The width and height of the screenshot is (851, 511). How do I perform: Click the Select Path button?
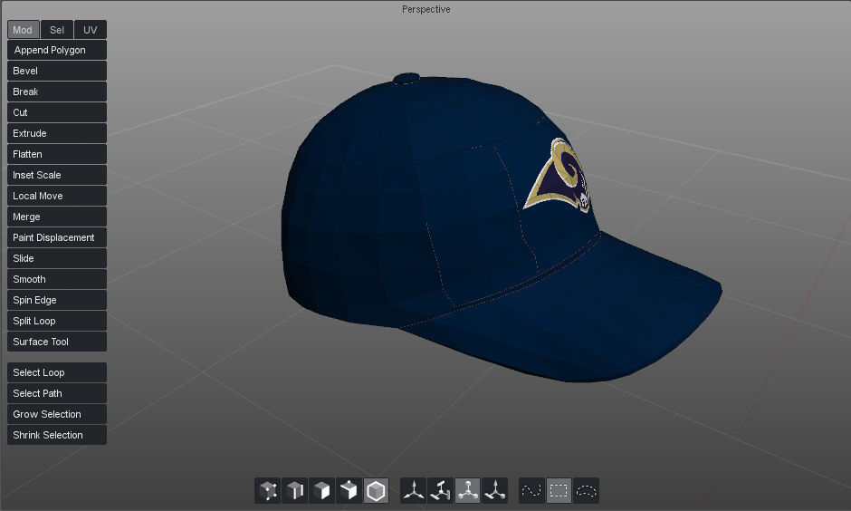coord(57,393)
